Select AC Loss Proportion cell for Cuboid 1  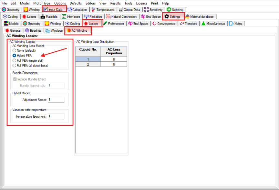[114, 59]
